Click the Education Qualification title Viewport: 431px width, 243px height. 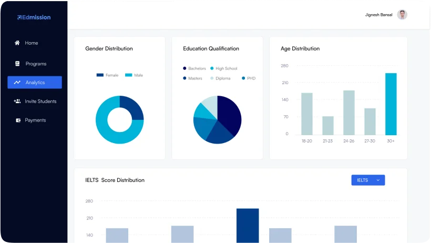pos(211,48)
